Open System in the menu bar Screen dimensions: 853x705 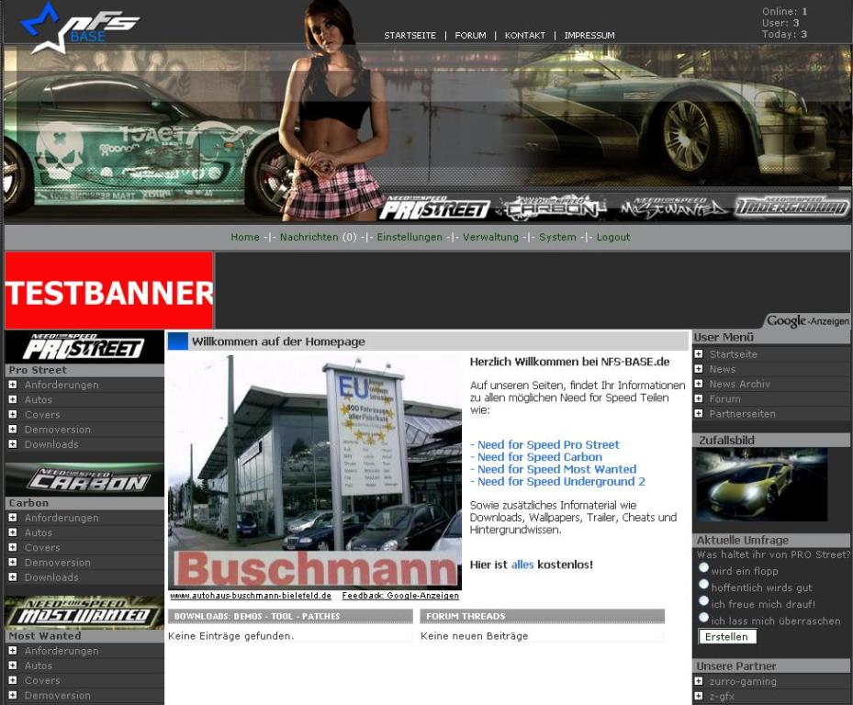click(x=557, y=237)
